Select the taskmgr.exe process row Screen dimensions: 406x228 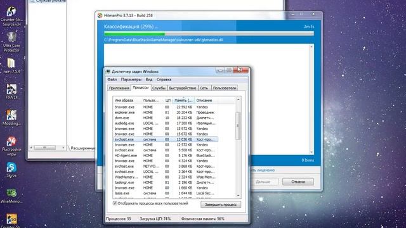pyautogui.click(x=165, y=182)
